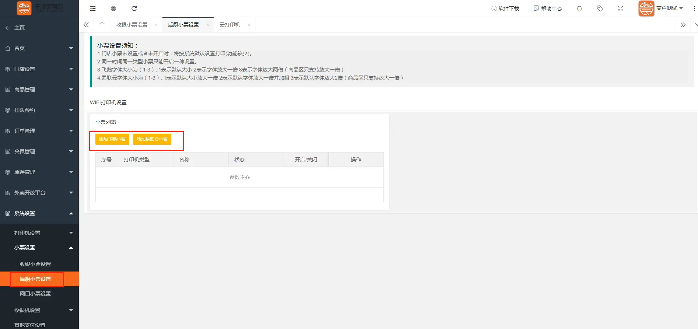Click the 订单管理 menu icon
Screen dimensions: 698x329
(x=8, y=131)
